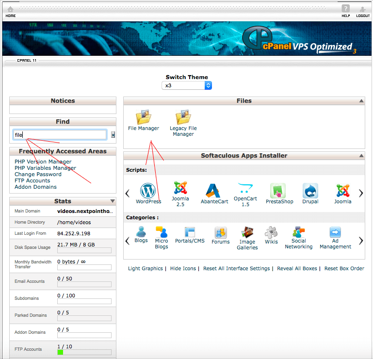
Task: Clear the Find box with the x icon
Action: pyautogui.click(x=113, y=135)
